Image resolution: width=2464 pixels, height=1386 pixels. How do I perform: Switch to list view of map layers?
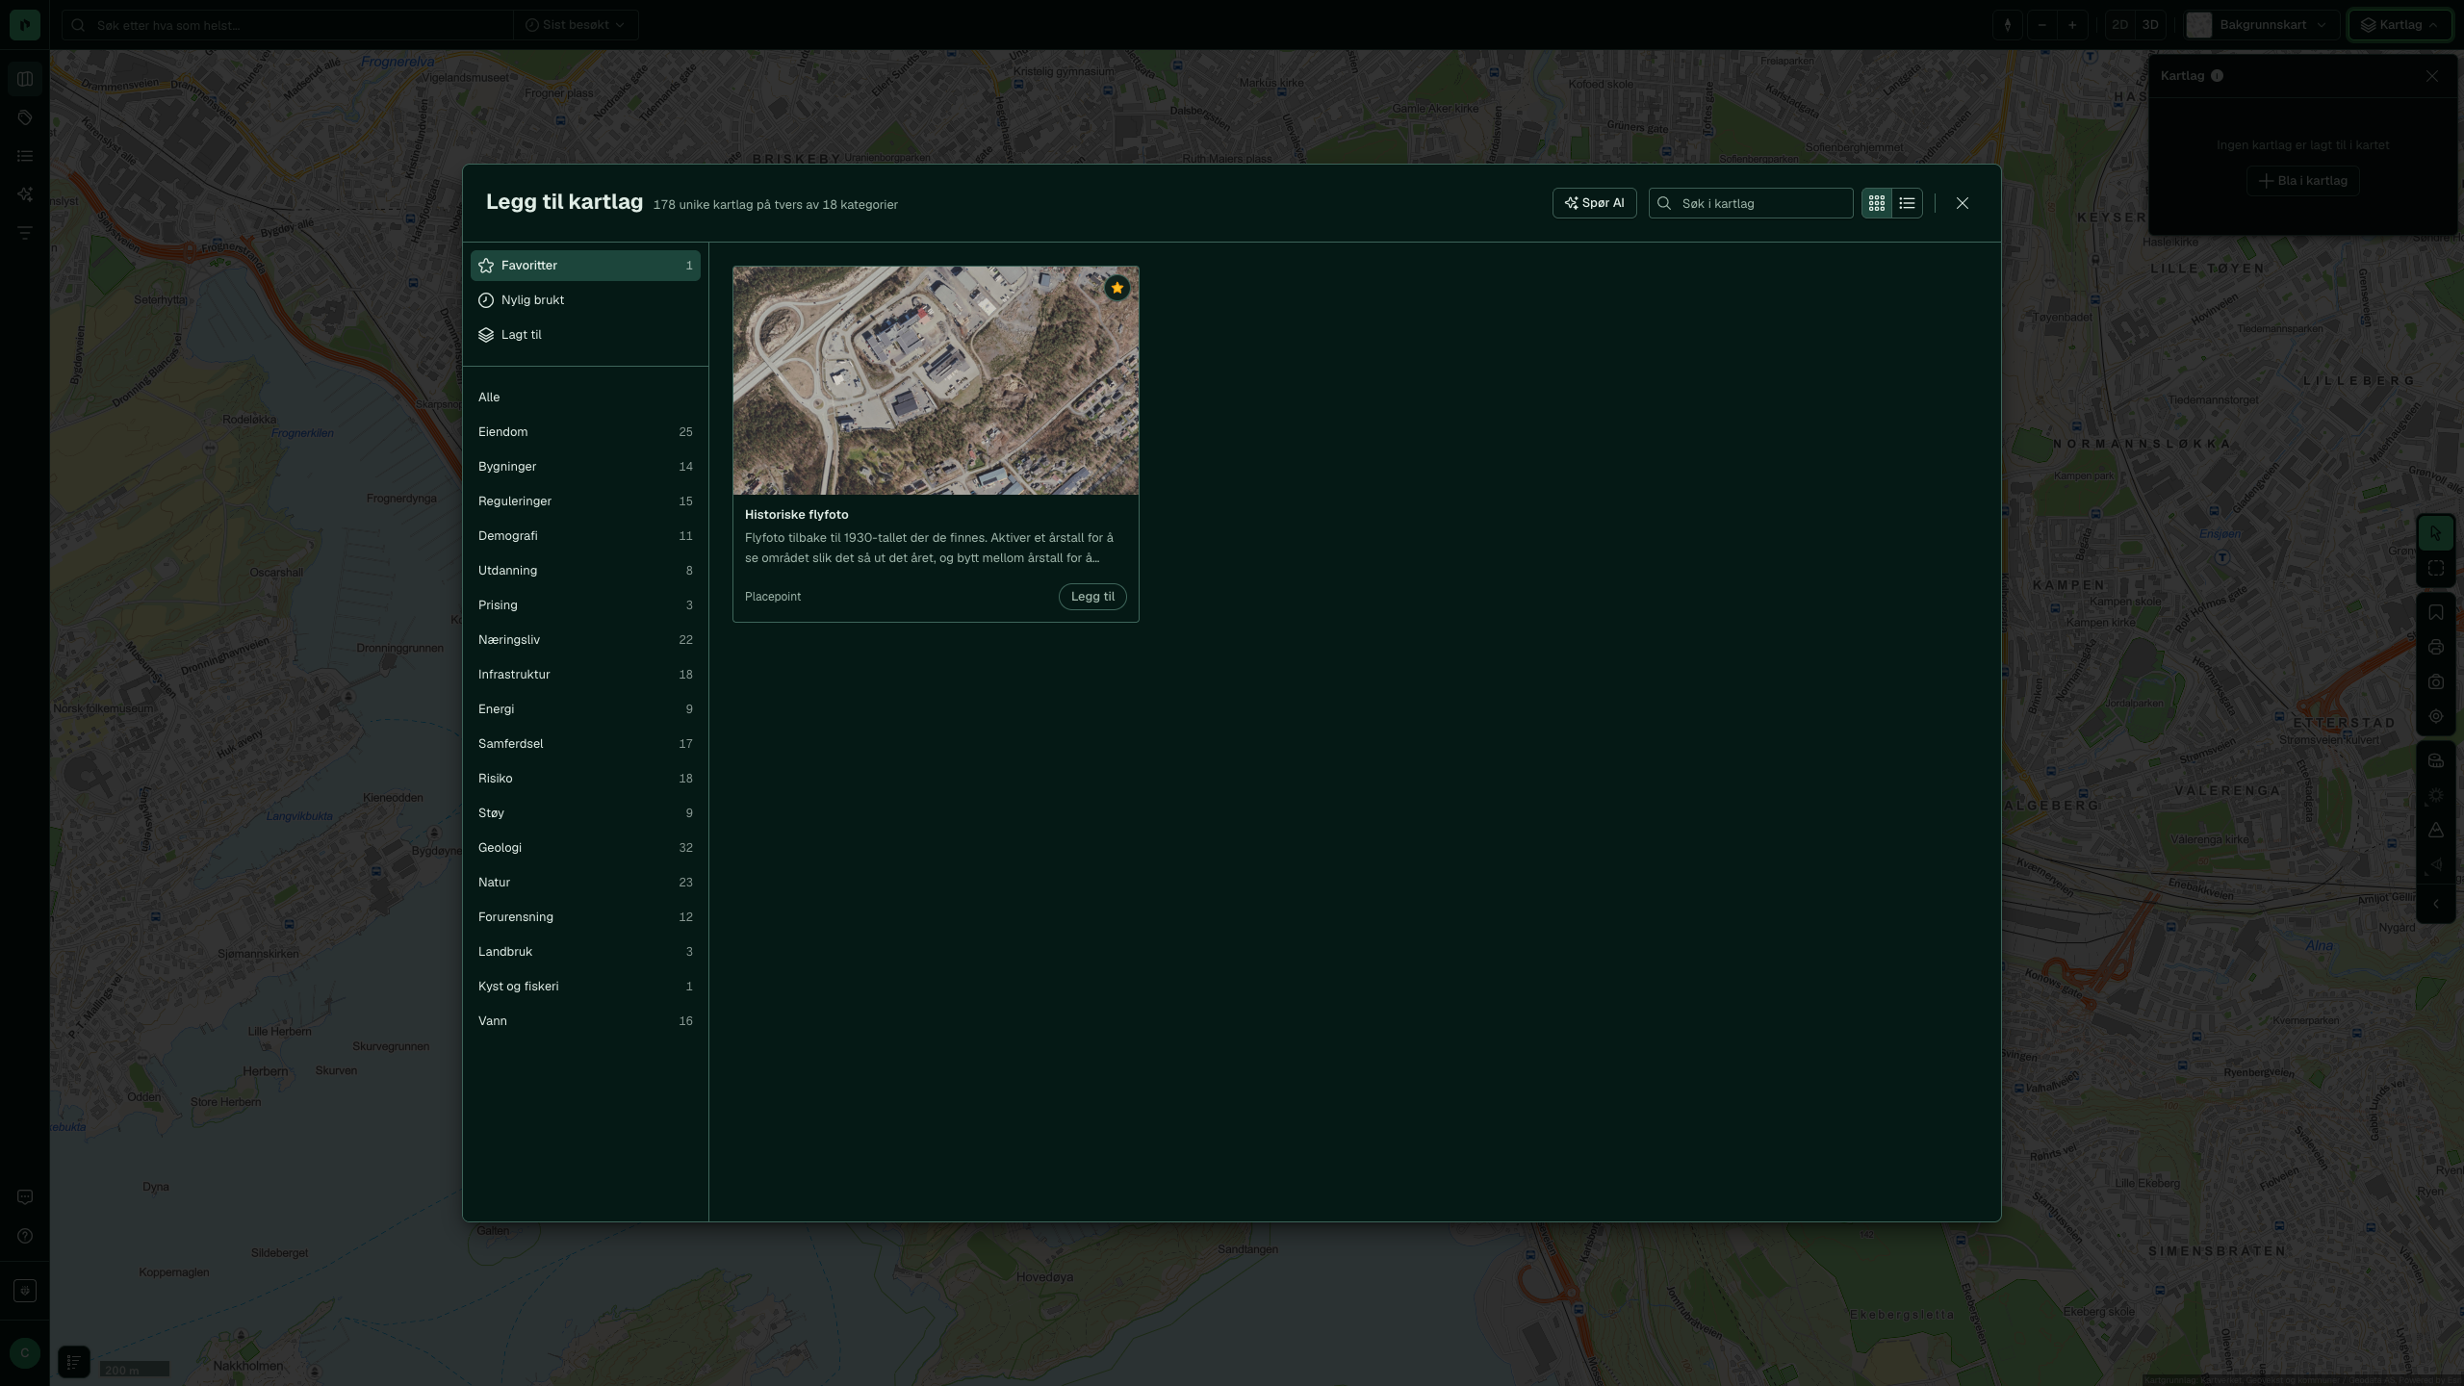pos(1907,203)
